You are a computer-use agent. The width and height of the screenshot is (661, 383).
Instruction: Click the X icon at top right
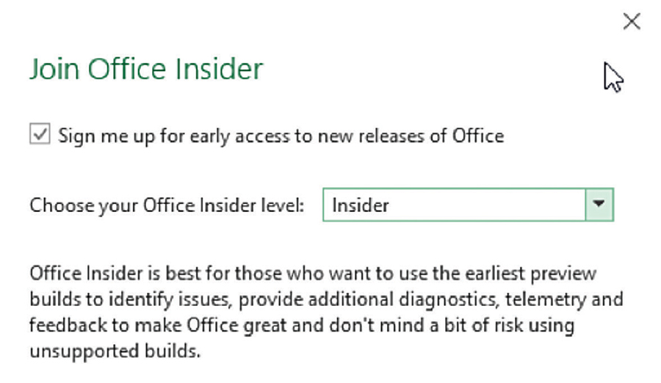pyautogui.click(x=632, y=22)
